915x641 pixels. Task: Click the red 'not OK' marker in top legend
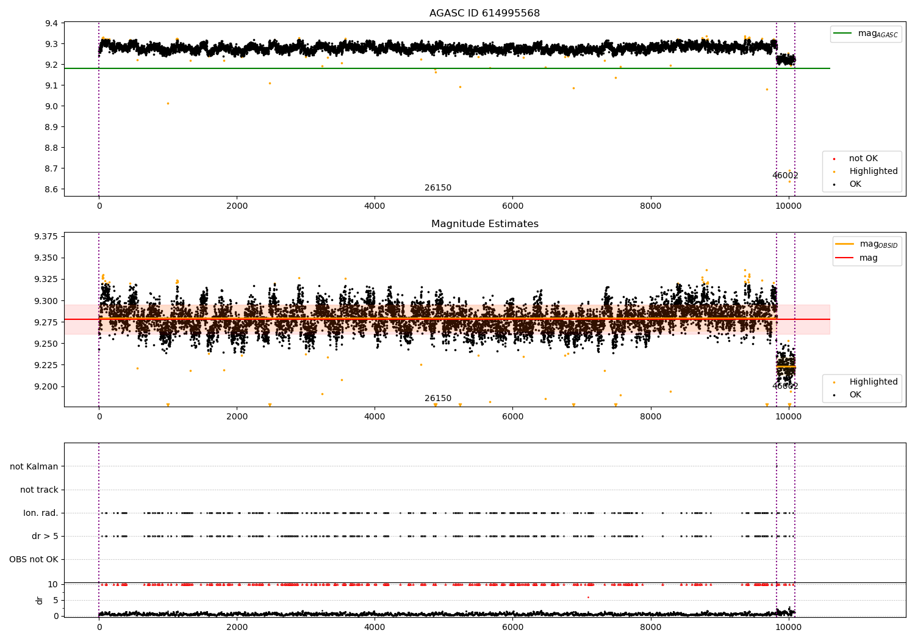(x=834, y=159)
